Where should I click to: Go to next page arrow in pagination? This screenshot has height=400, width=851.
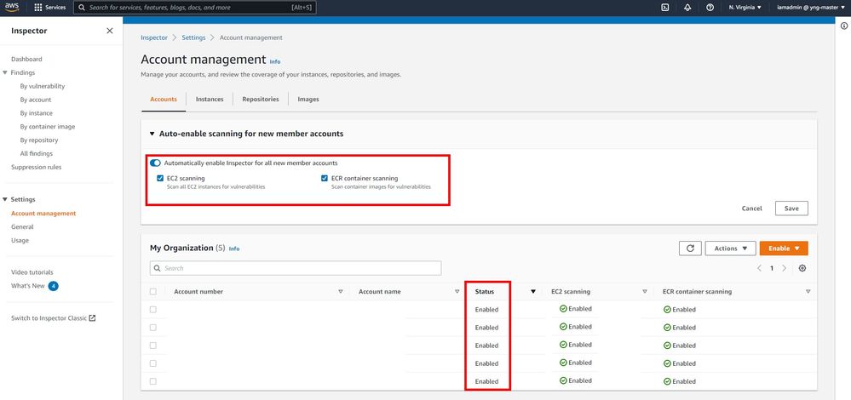coord(785,268)
